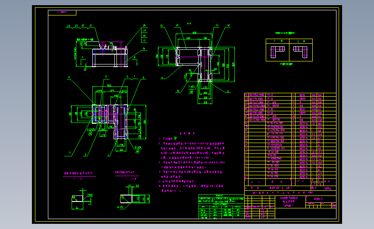Screen dimensions: 374x229
Task: Click the revision table below technical notes
Action: pos(221,207)
